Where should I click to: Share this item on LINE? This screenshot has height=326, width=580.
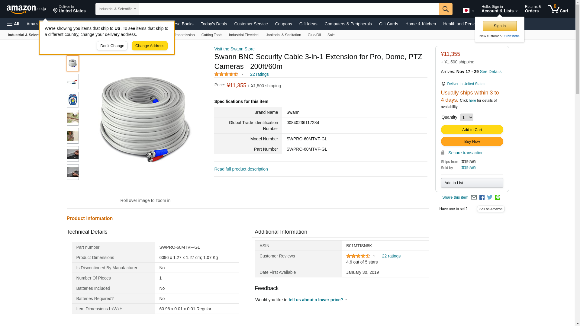point(498,197)
